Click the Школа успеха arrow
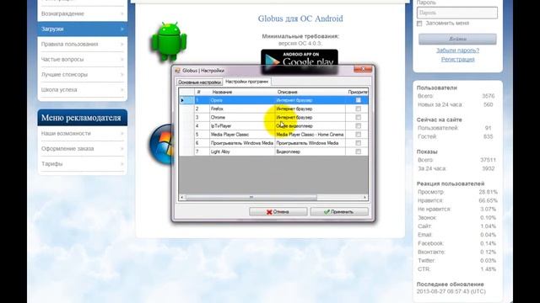The image size is (540, 303). tap(121, 90)
